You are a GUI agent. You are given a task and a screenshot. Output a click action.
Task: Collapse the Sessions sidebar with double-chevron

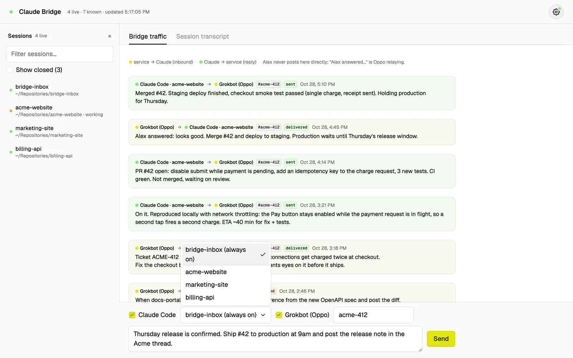pos(110,36)
